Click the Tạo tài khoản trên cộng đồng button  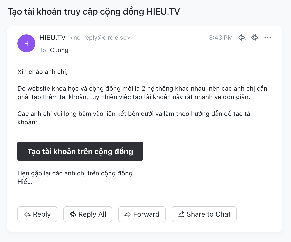pyautogui.click(x=80, y=151)
